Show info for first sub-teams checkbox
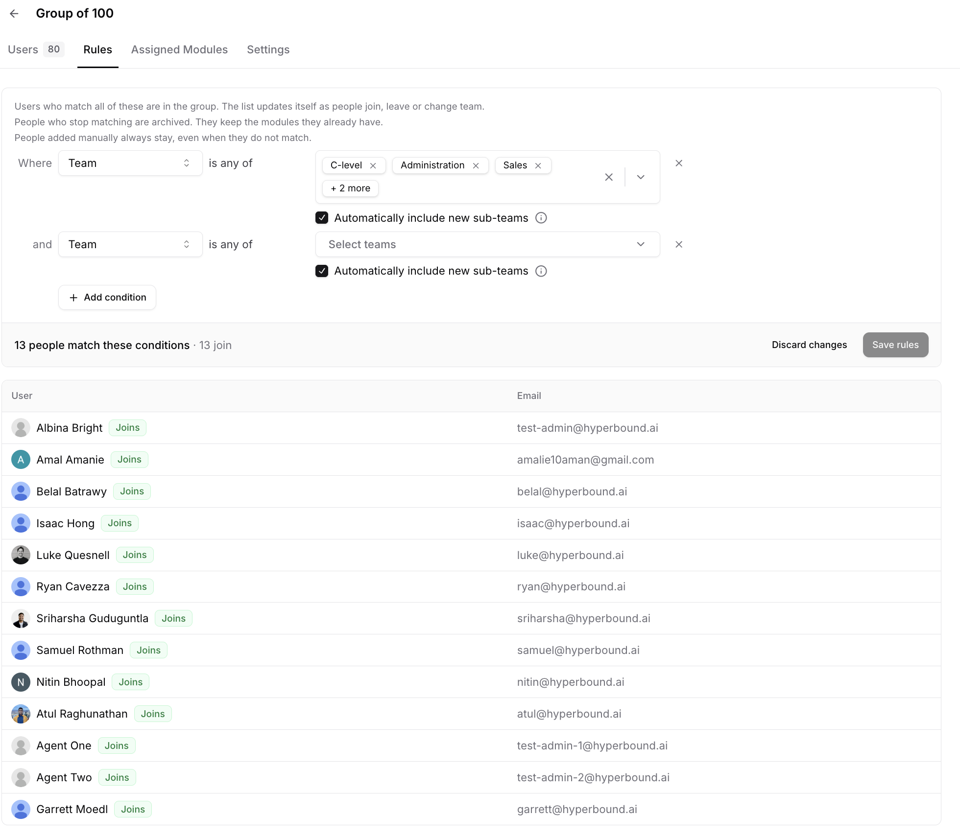This screenshot has height=839, width=960. pyautogui.click(x=541, y=218)
